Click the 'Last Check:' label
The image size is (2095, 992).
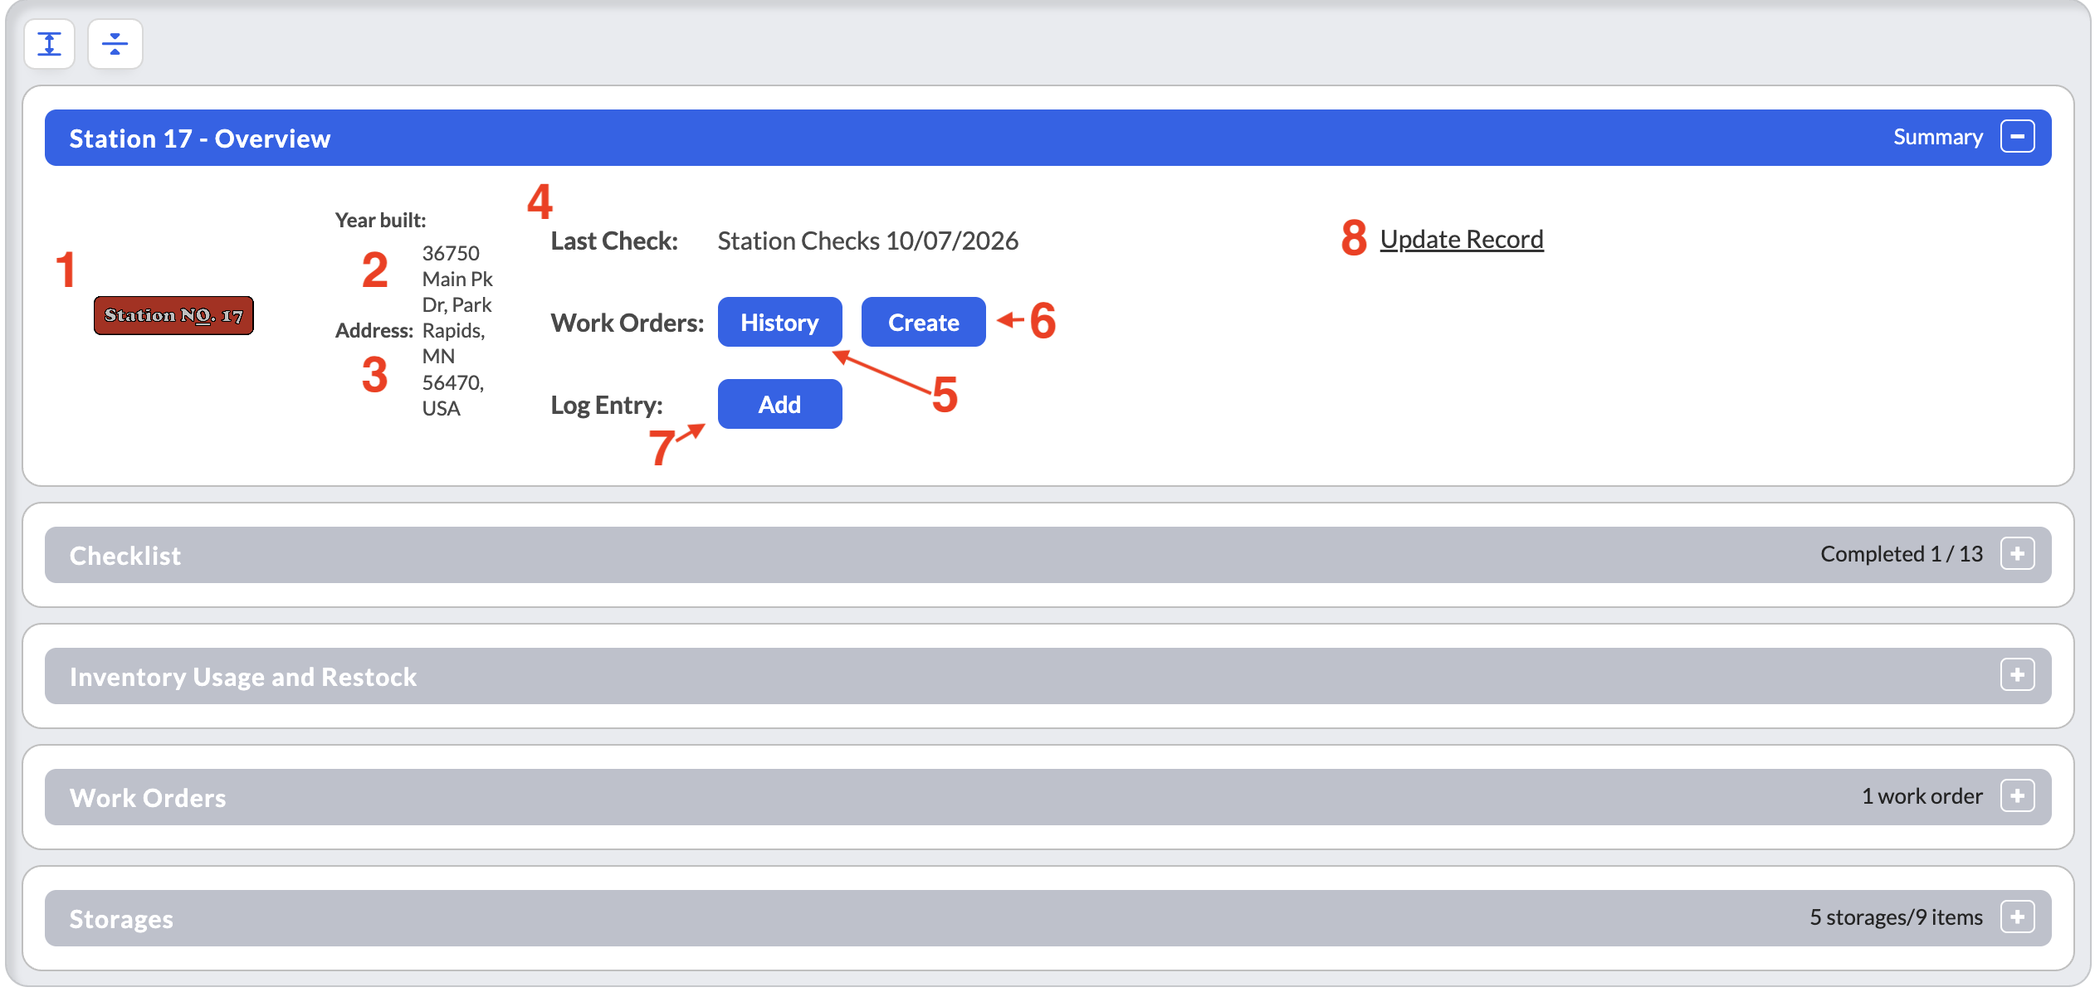click(x=614, y=241)
